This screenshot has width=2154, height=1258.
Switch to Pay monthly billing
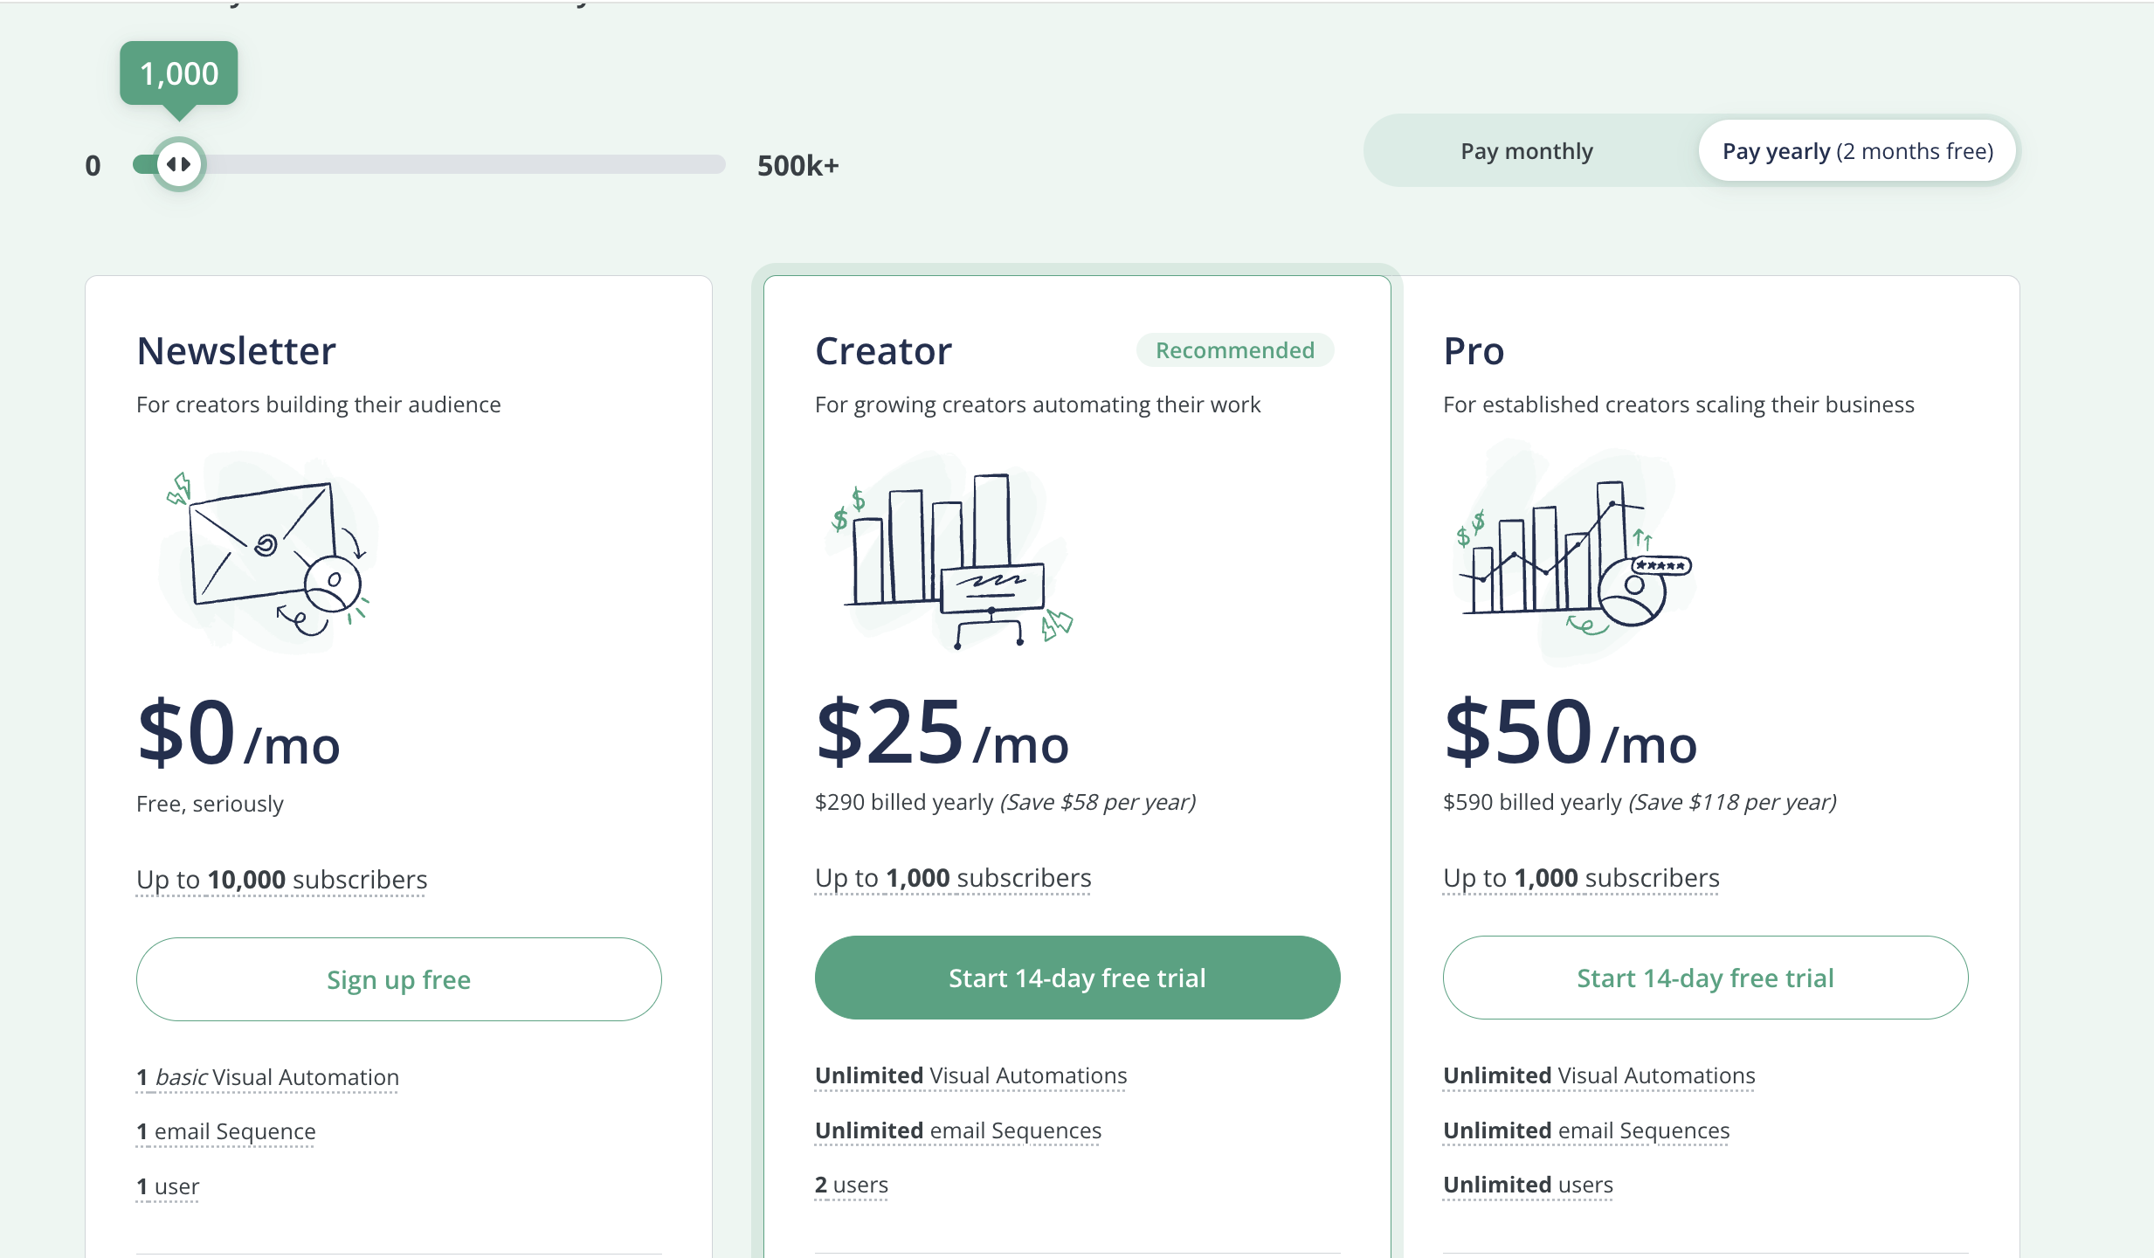[1525, 150]
